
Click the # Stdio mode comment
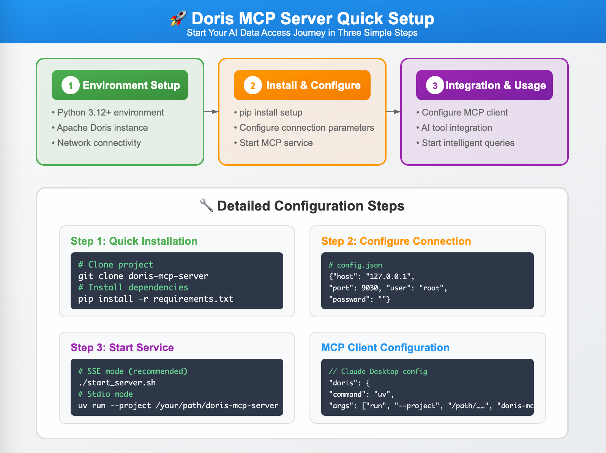(x=106, y=394)
